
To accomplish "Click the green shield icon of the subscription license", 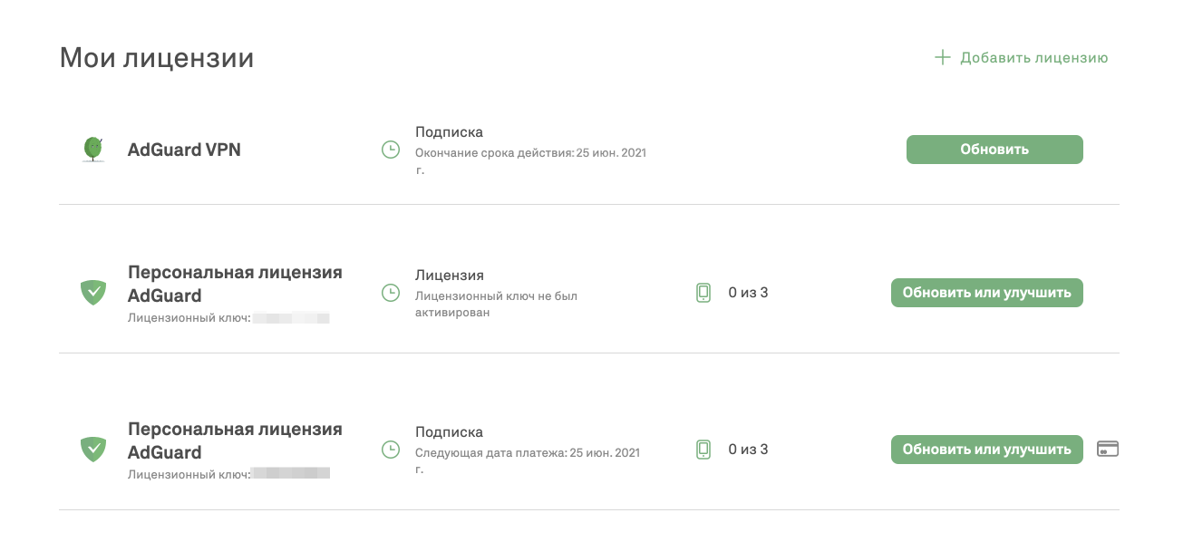I will [93, 449].
